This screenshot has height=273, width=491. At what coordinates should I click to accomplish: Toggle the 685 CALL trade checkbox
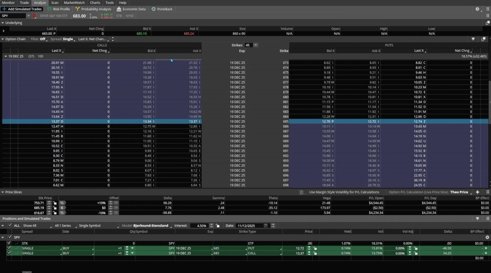[9, 253]
